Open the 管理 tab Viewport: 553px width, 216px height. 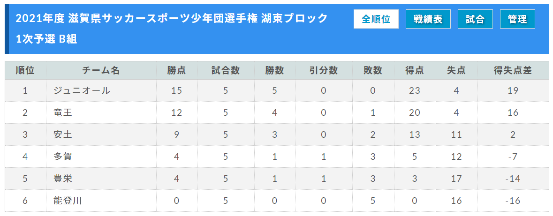(517, 19)
